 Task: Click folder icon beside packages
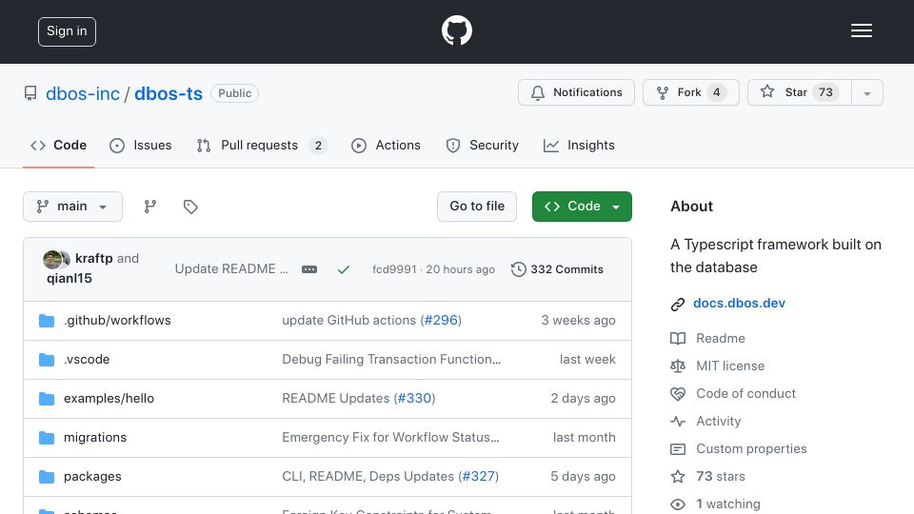coord(47,477)
